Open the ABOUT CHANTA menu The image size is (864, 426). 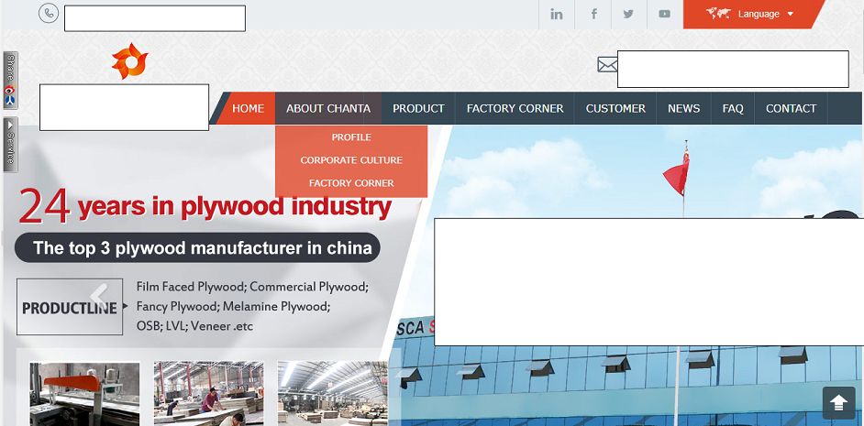point(328,108)
